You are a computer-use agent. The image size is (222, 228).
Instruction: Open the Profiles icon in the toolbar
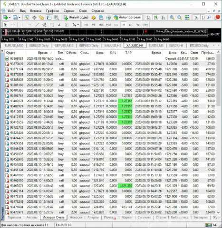click(15, 18)
